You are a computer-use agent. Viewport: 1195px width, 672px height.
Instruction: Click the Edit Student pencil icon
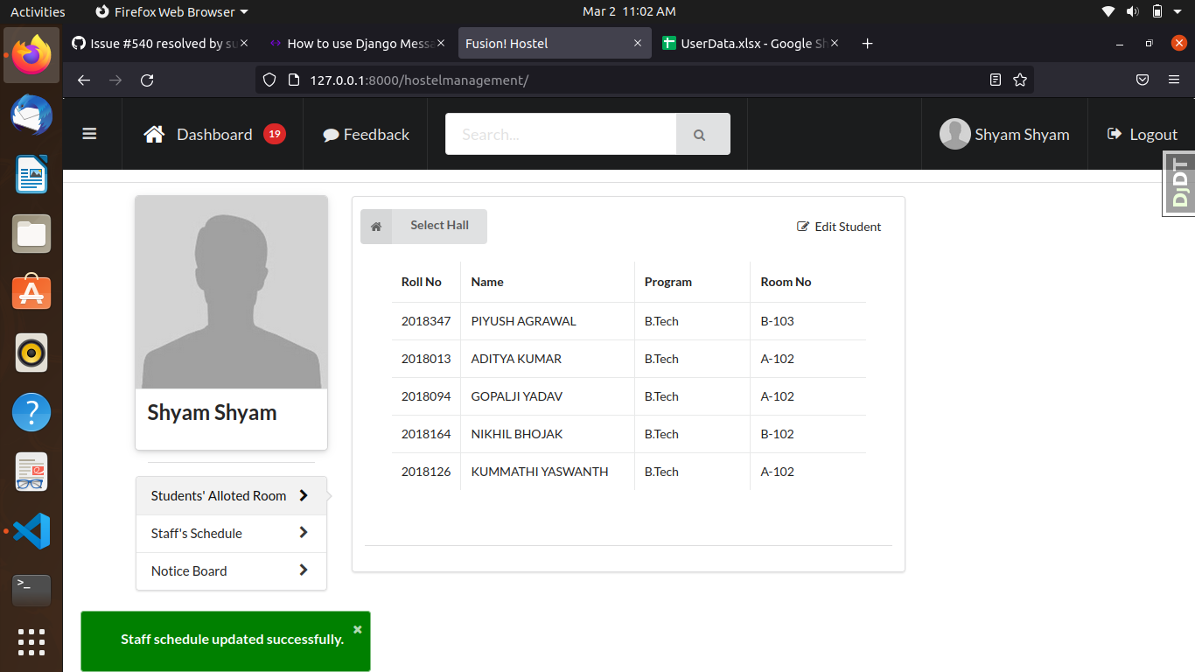click(x=803, y=227)
